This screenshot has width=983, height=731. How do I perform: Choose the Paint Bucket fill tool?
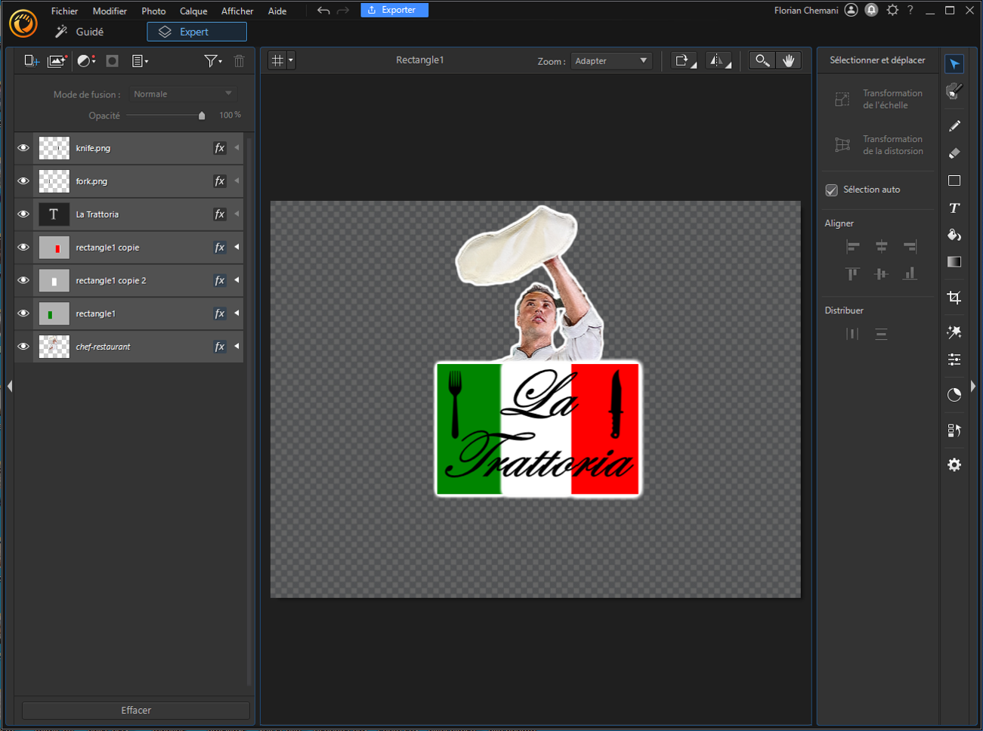[954, 236]
